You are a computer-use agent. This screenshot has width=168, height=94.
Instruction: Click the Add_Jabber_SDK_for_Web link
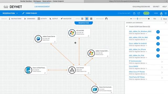138,37
